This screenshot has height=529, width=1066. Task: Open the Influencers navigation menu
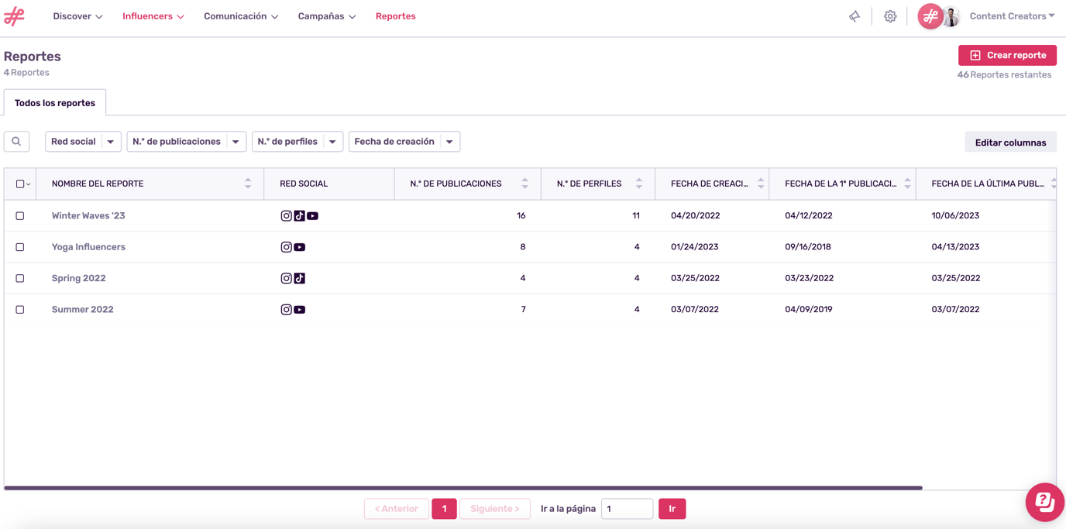click(153, 16)
